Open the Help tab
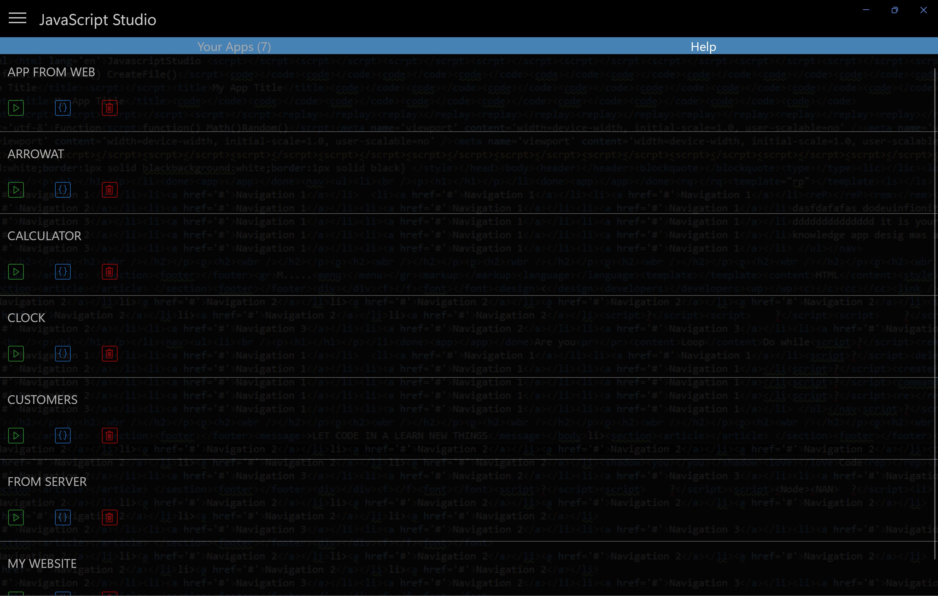The image size is (938, 596). point(703,46)
